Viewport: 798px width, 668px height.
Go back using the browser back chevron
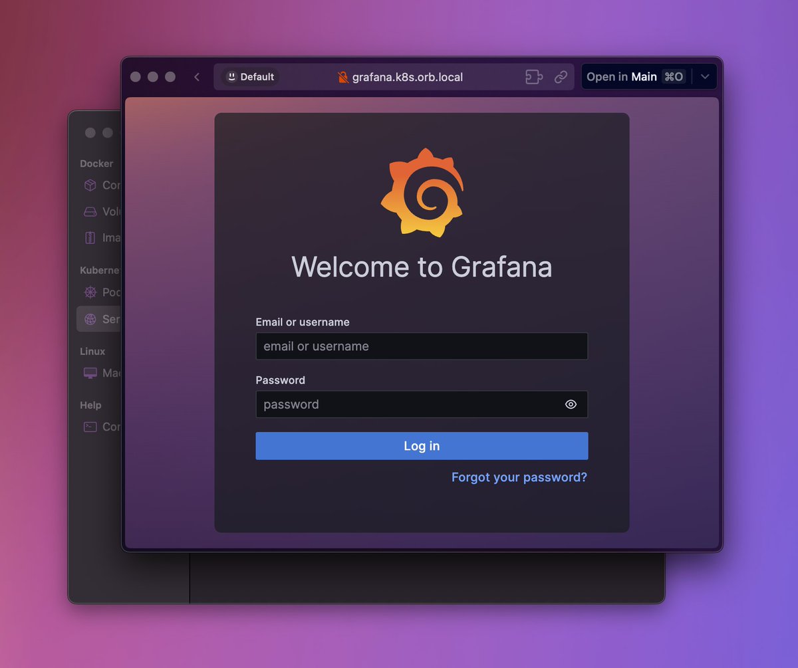197,77
